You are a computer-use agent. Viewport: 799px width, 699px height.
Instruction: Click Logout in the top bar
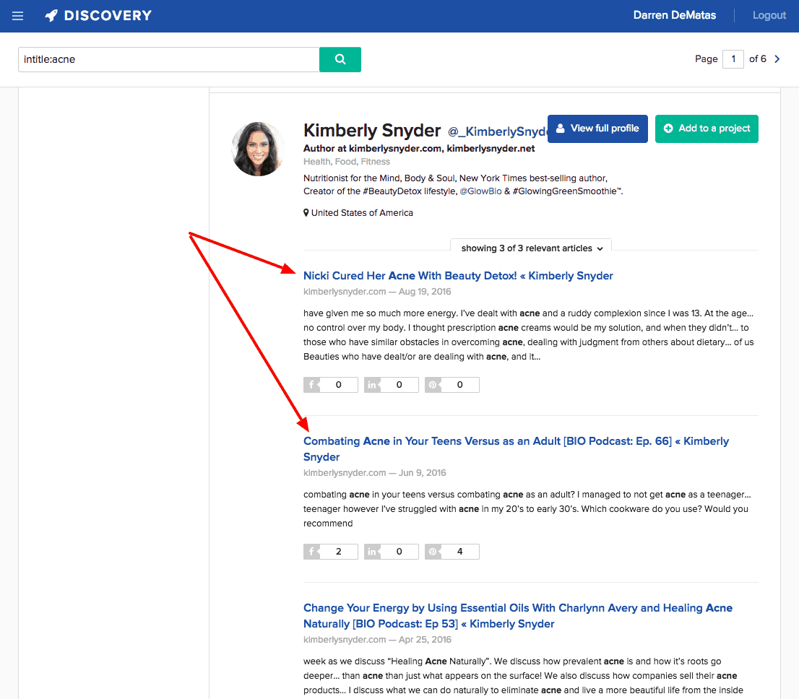(x=769, y=14)
